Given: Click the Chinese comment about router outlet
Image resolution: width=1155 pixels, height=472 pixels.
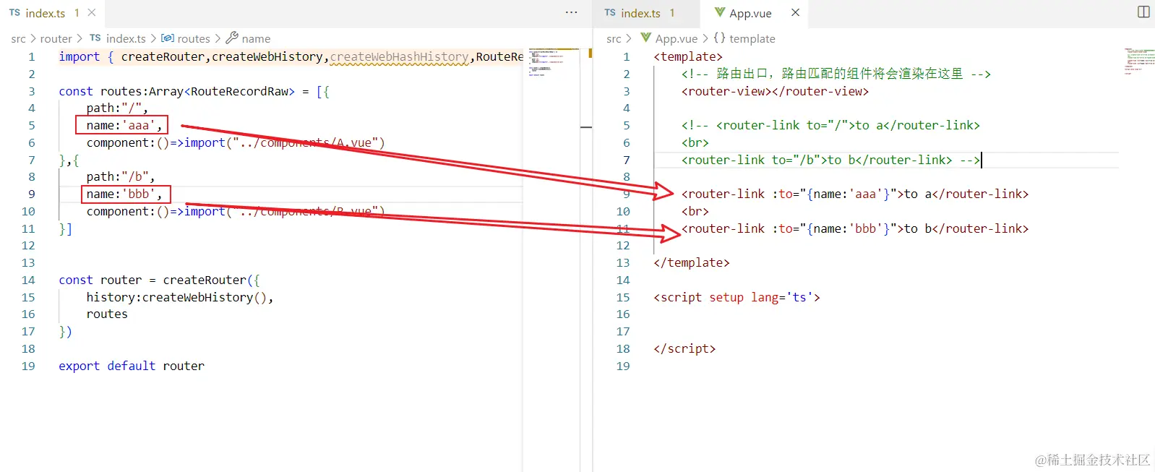Looking at the screenshot, I should (x=836, y=74).
